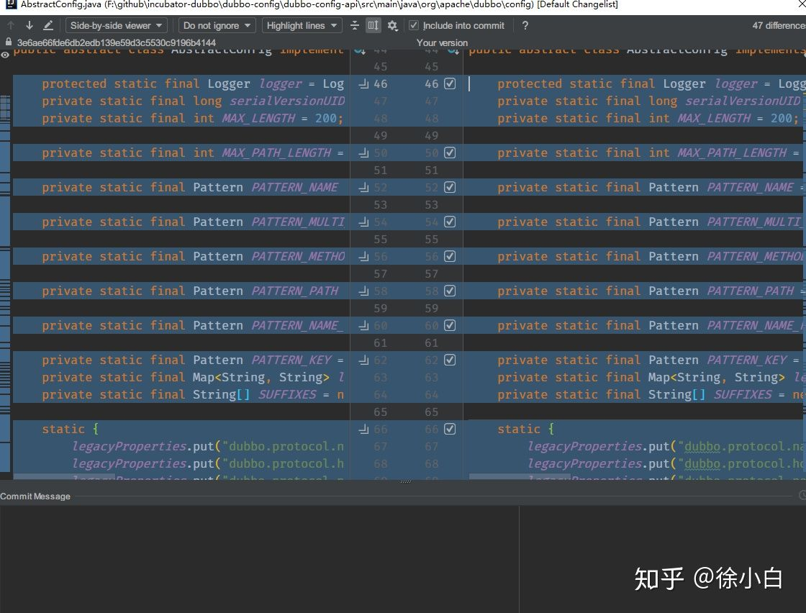Revert change arrow at line 46
Screen dimensions: 806x613
[364, 83]
